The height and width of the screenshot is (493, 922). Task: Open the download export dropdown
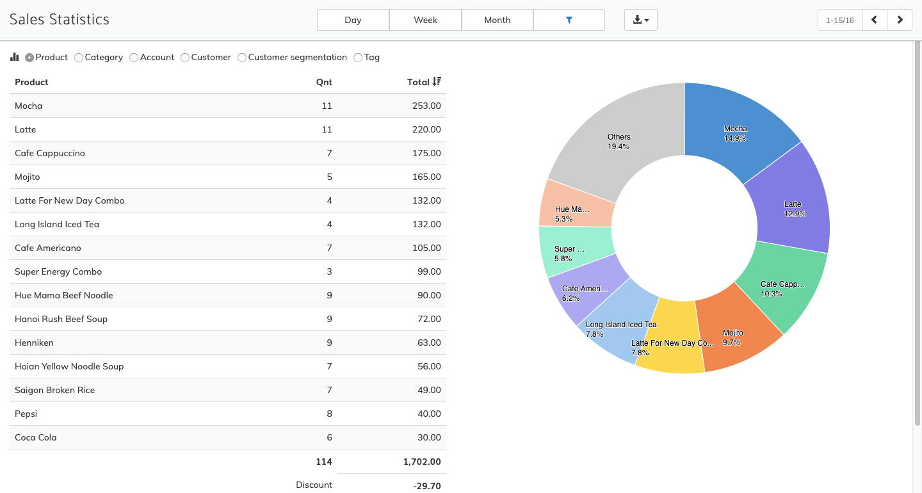pyautogui.click(x=641, y=20)
